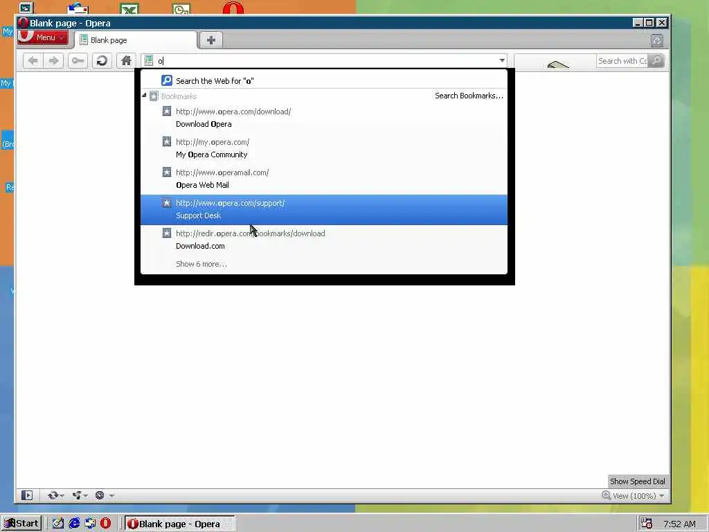Click the Opera icon in title bar

[23, 23]
